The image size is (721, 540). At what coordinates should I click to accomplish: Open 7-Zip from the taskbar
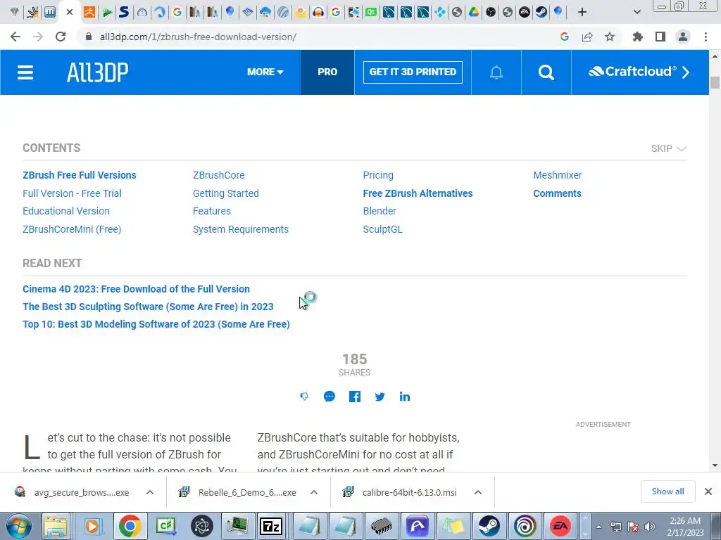pyautogui.click(x=270, y=526)
